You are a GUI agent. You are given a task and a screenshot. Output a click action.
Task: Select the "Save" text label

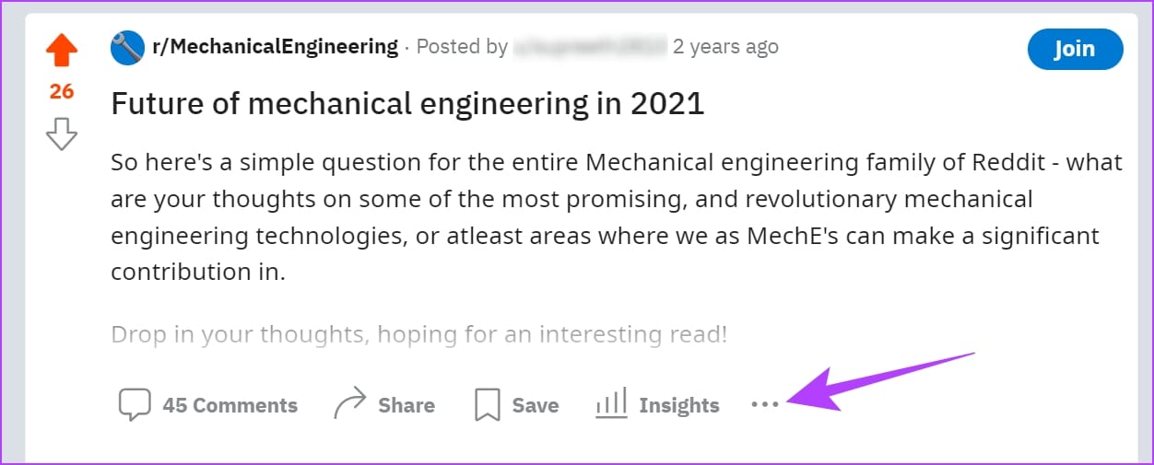536,405
